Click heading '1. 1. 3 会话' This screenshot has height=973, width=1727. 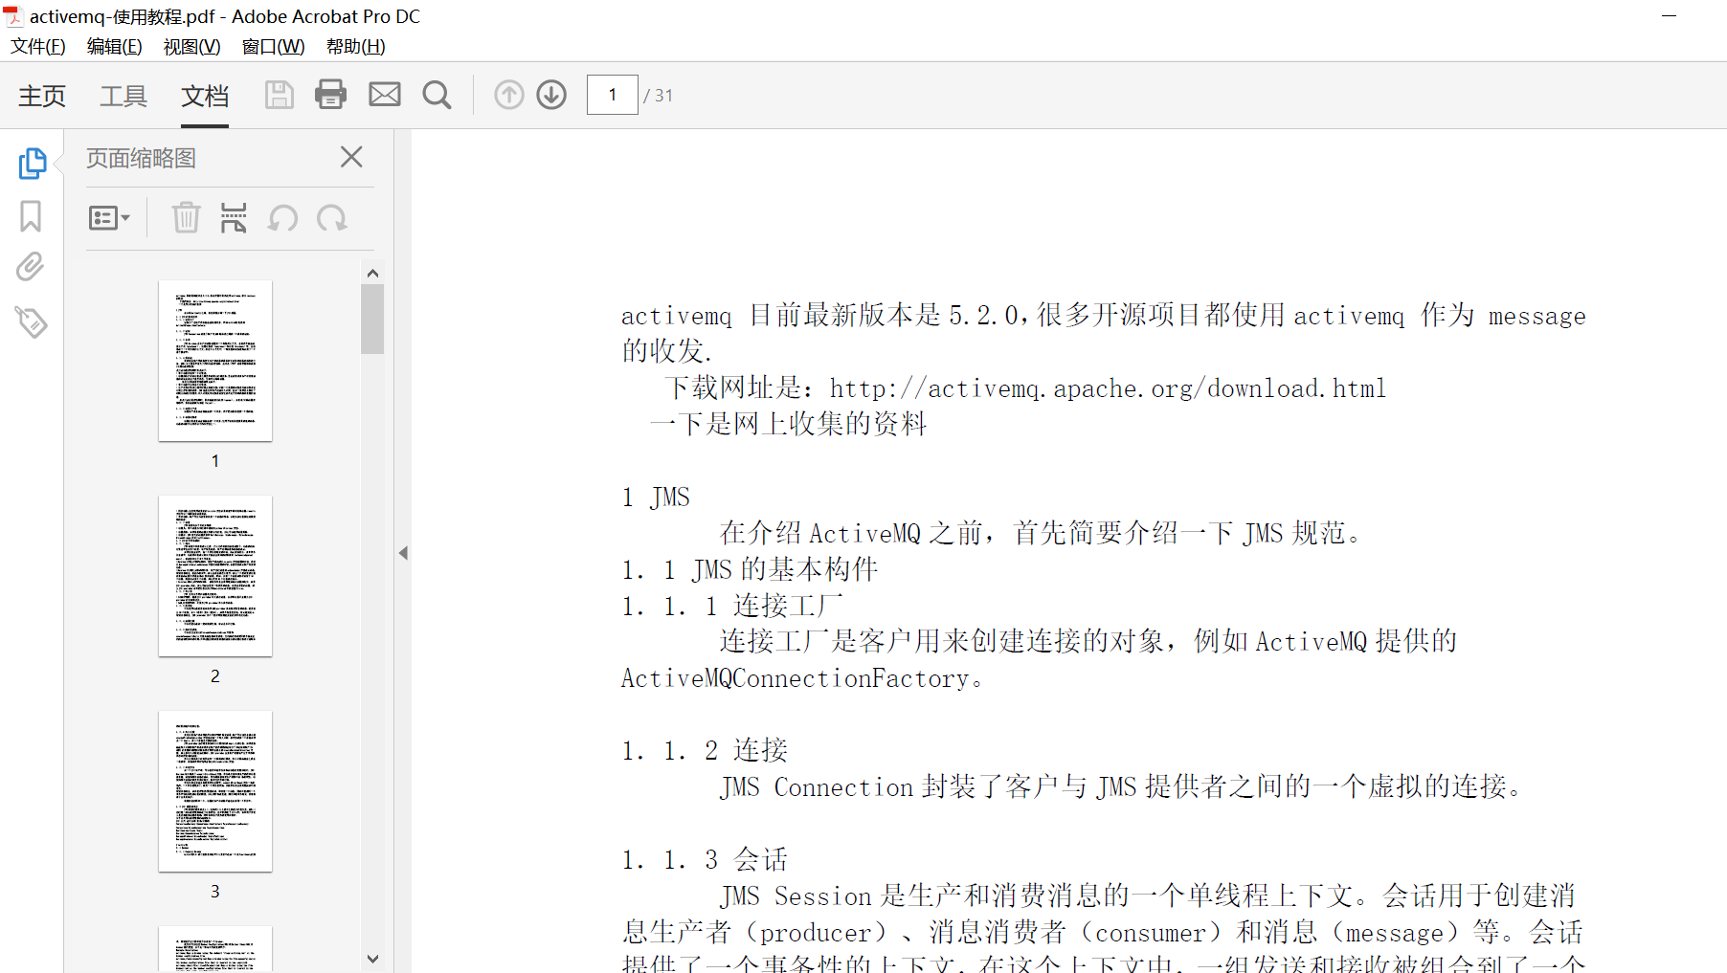pyautogui.click(x=705, y=859)
